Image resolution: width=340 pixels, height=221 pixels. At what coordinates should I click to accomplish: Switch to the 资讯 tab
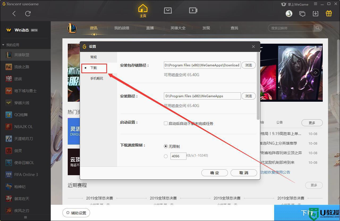point(93,28)
